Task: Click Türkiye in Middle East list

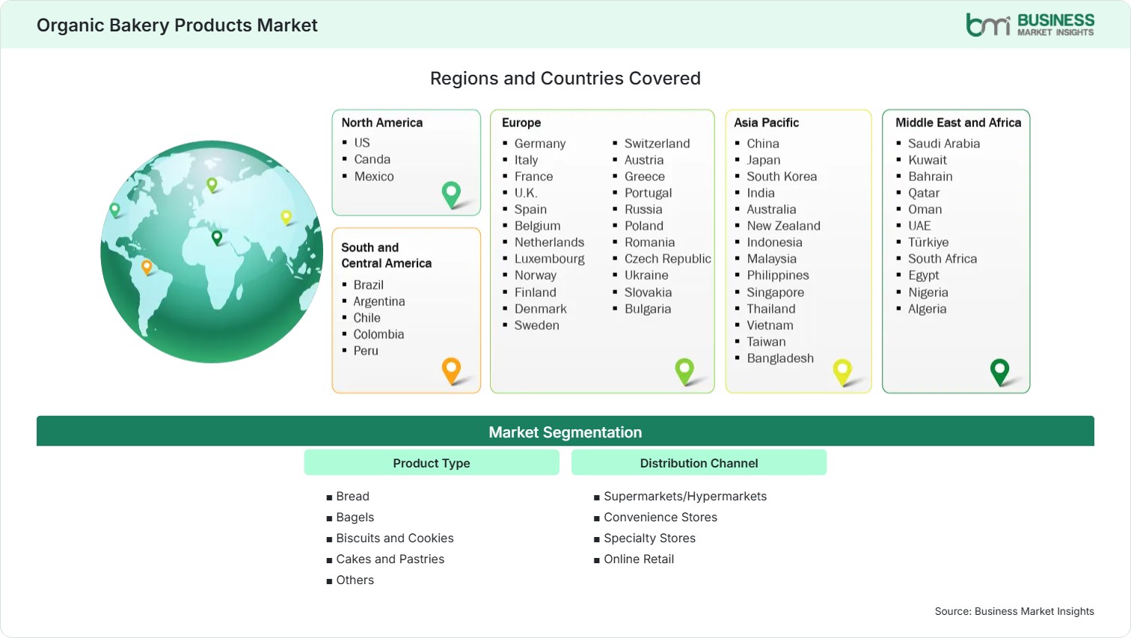Action: coord(928,242)
